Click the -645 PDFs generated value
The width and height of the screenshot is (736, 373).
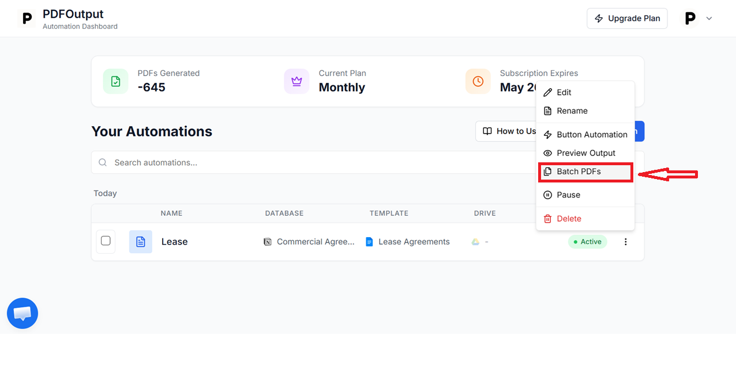pos(152,87)
